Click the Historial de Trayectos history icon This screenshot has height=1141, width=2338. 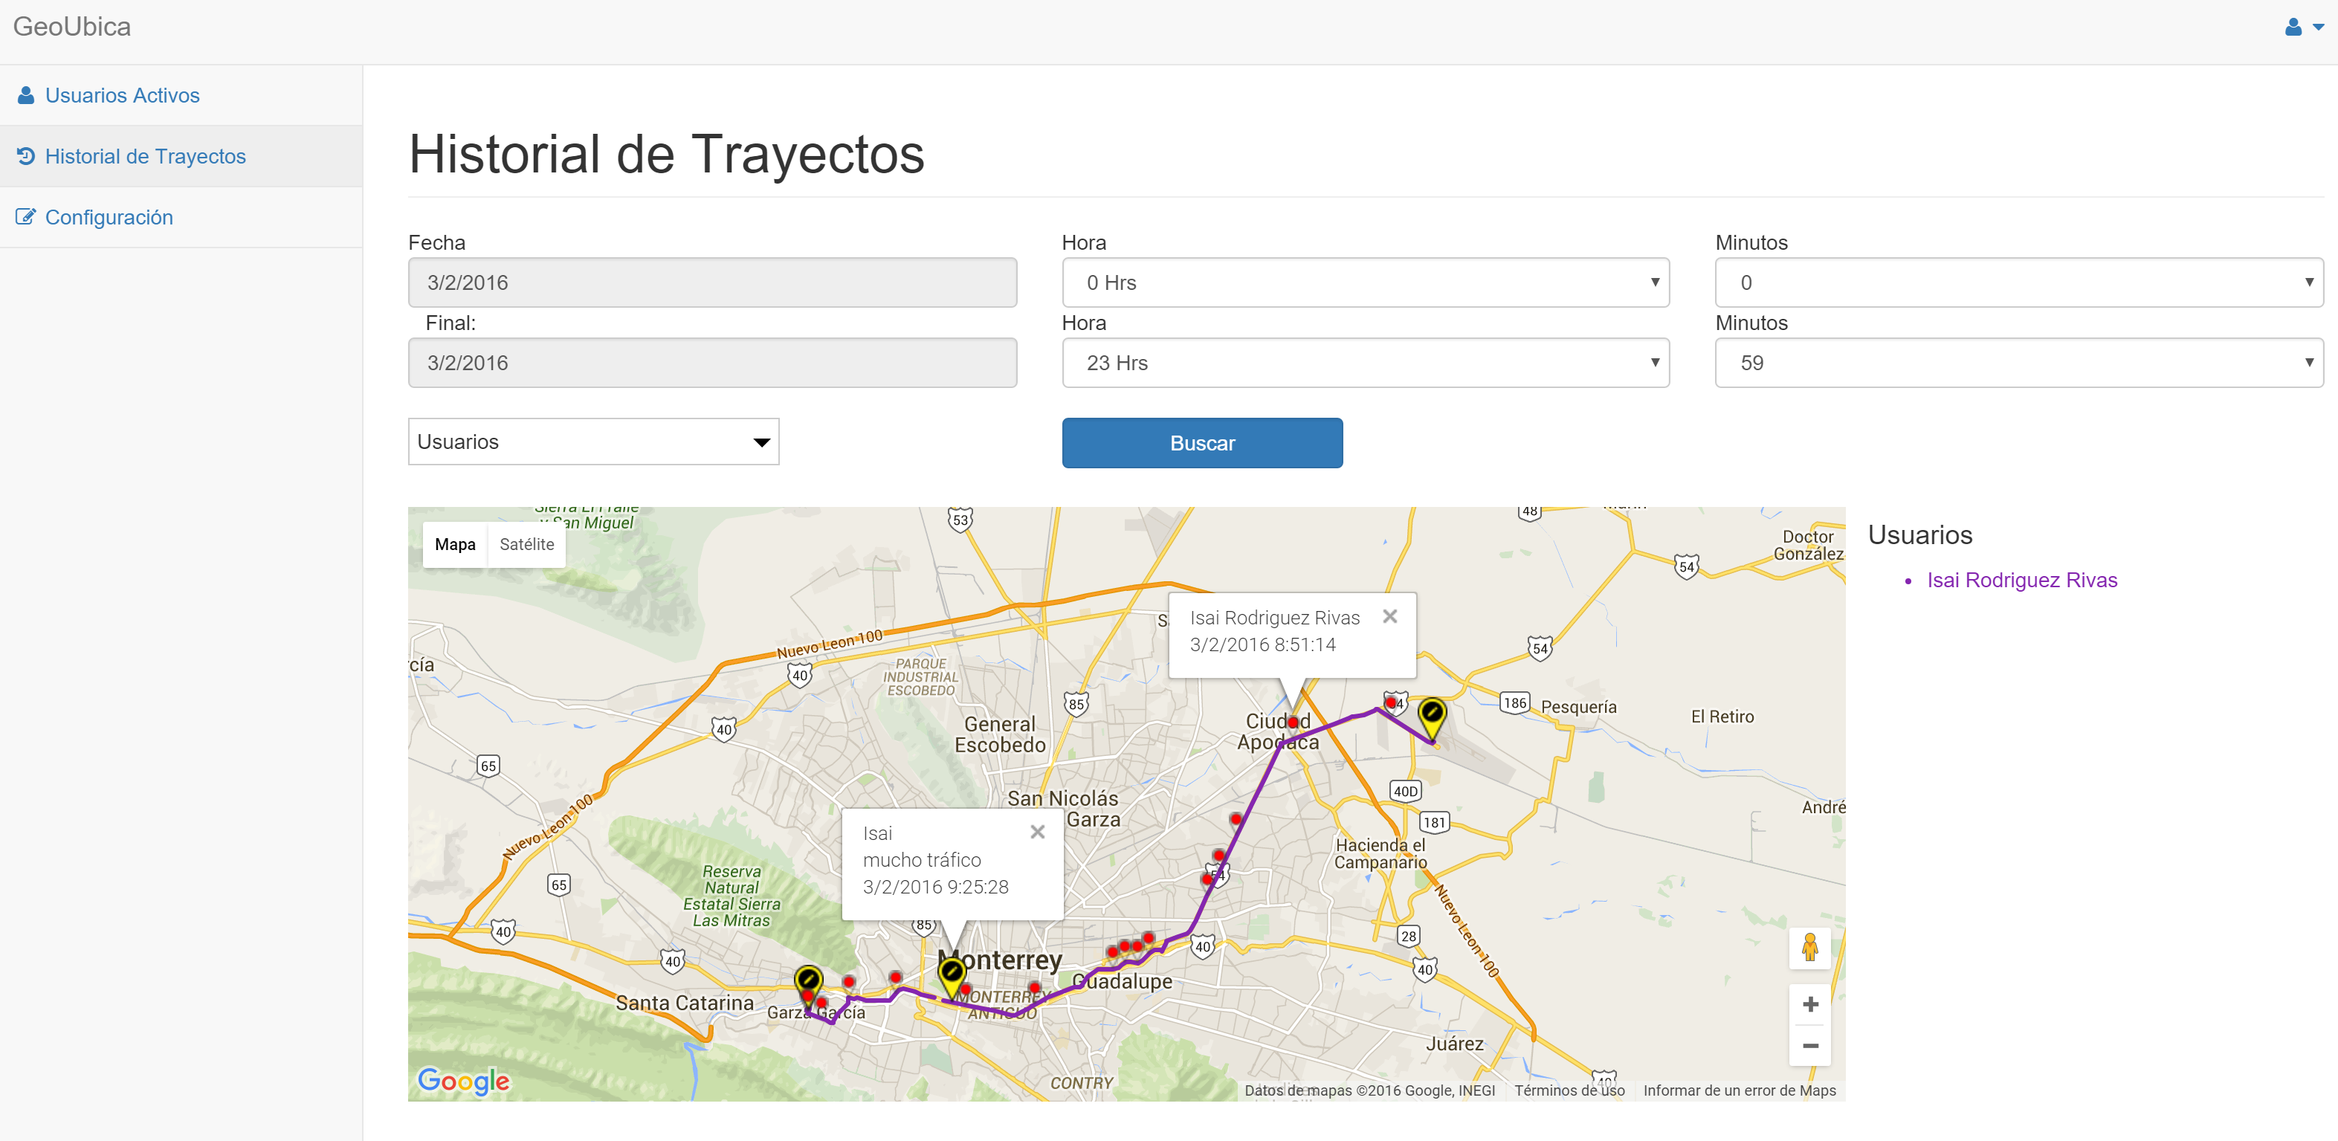26,156
